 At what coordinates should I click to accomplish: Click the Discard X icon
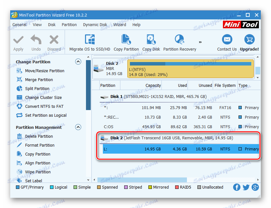[x=54, y=39]
